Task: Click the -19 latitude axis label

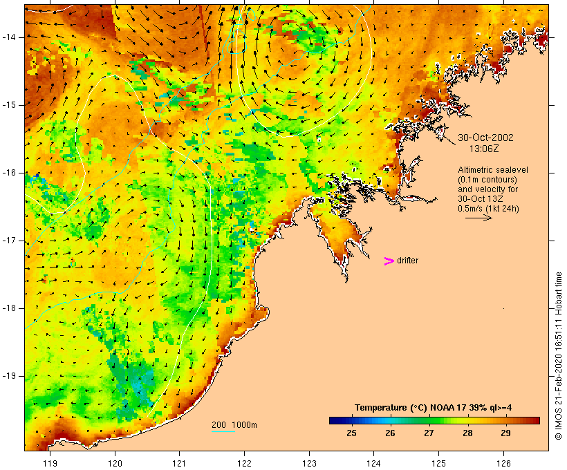Action: [x=9, y=376]
